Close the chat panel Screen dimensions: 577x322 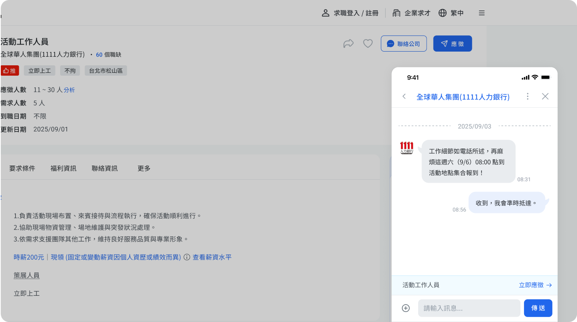(545, 97)
